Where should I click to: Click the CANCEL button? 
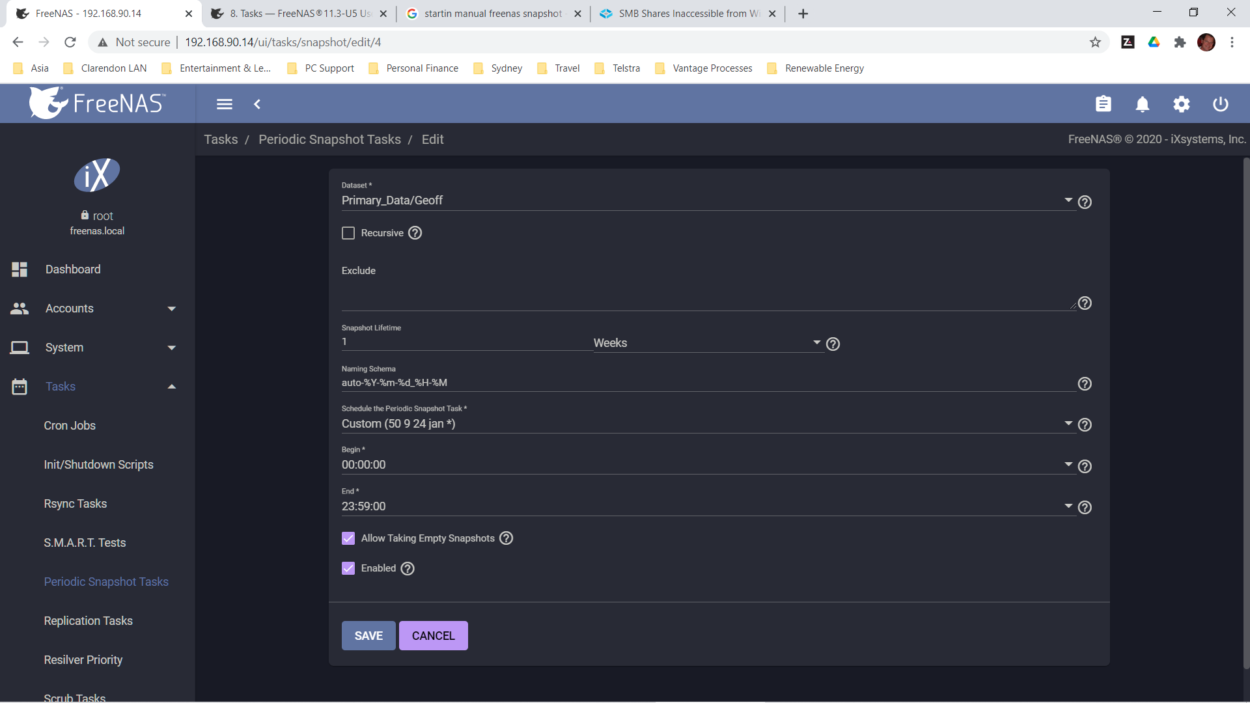pos(433,636)
